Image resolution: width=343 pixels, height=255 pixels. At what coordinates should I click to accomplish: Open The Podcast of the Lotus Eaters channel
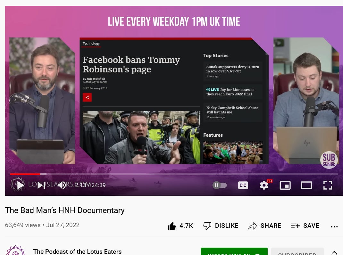click(77, 251)
